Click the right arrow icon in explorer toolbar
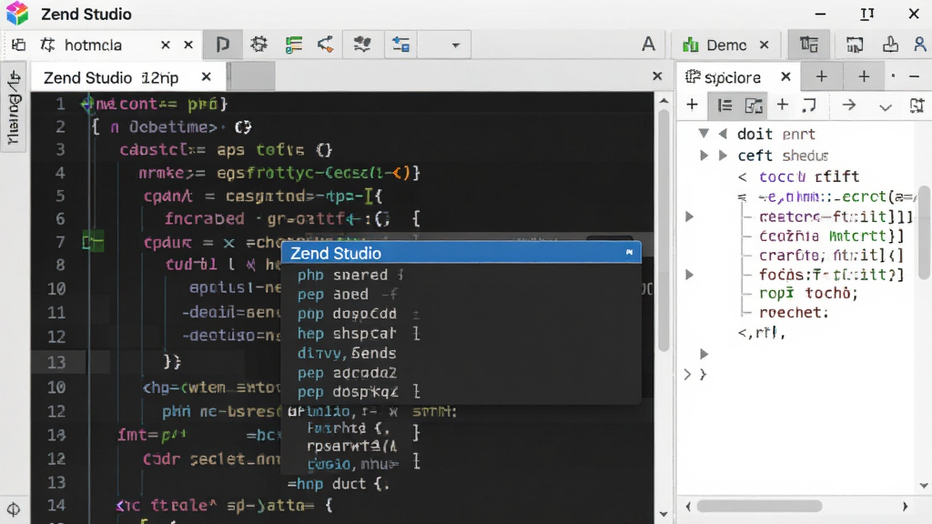Screen dimensions: 932x524 [849, 106]
